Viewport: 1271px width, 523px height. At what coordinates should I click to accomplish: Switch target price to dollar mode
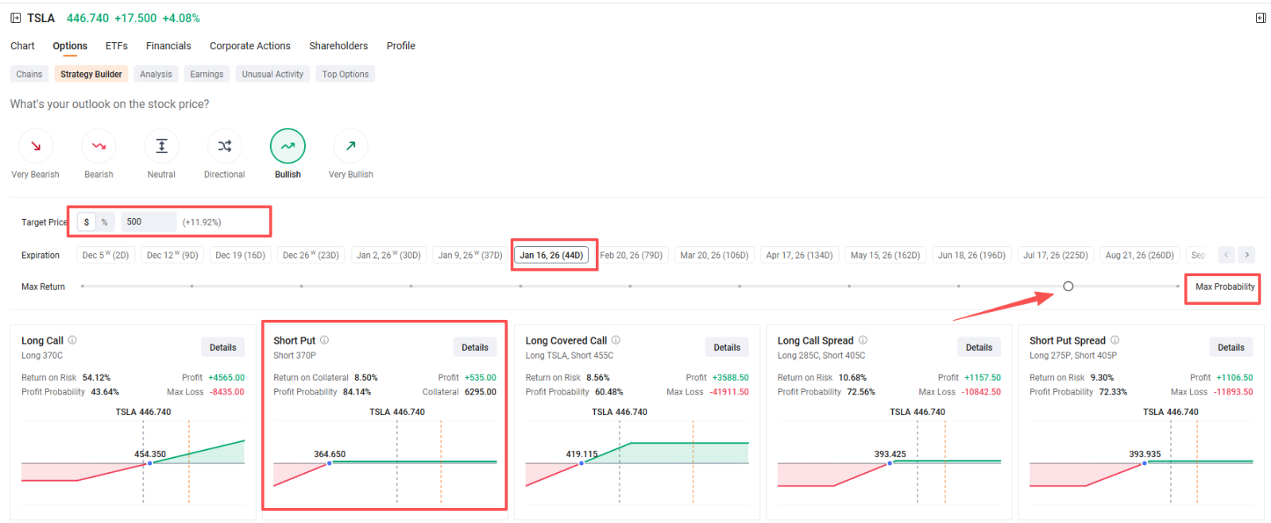(87, 222)
